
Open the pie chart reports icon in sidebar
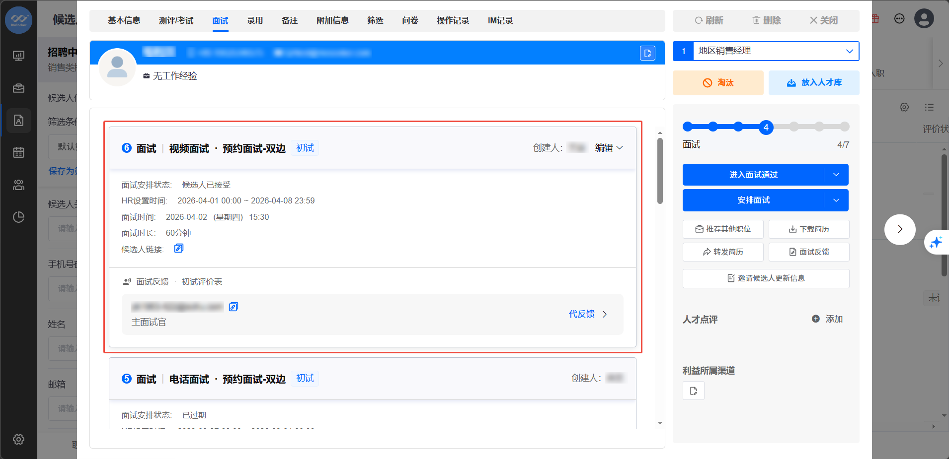tap(18, 217)
